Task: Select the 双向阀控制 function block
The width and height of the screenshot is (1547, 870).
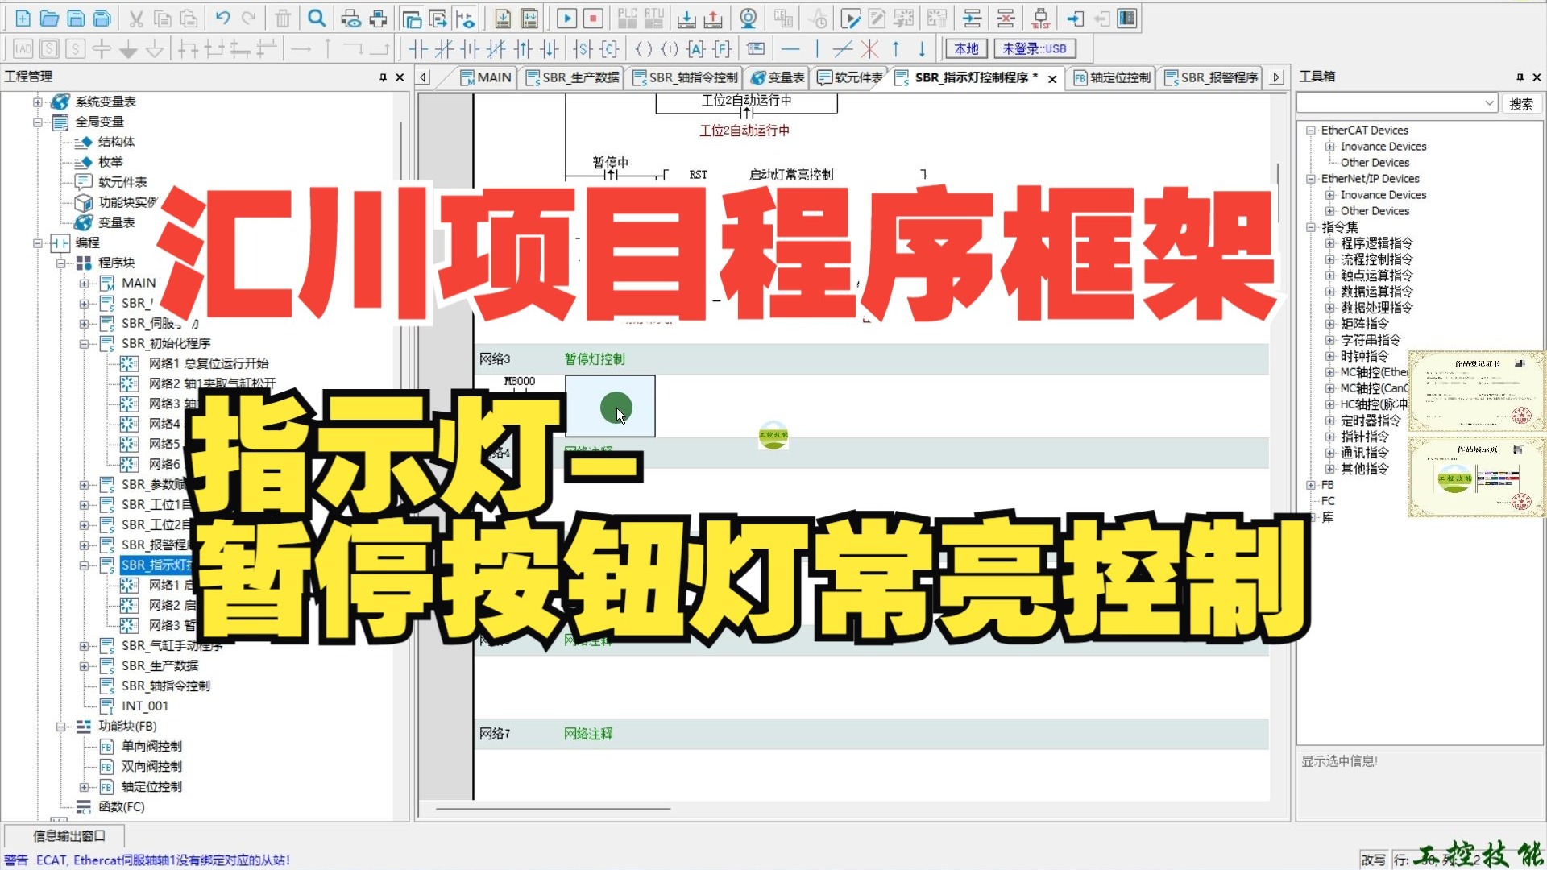Action: tap(151, 767)
